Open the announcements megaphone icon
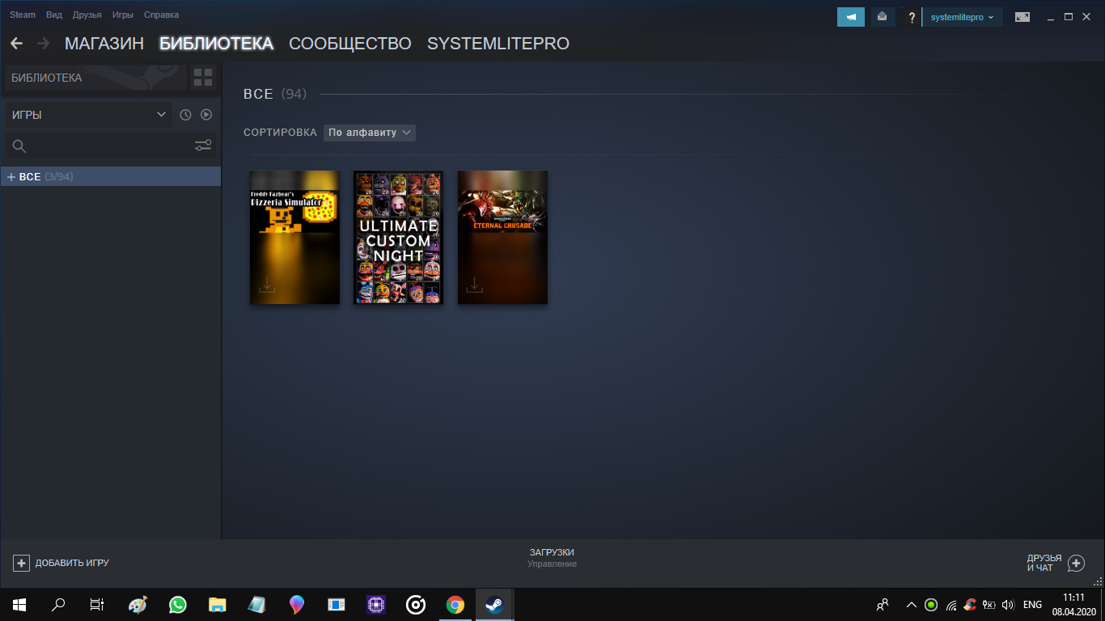 pos(851,17)
